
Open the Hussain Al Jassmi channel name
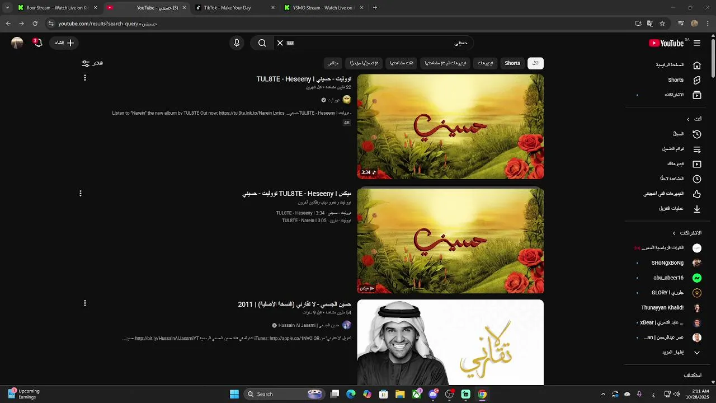tap(309, 325)
